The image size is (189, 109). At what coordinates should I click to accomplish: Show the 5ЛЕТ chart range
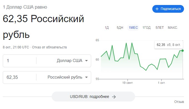point(160,28)
